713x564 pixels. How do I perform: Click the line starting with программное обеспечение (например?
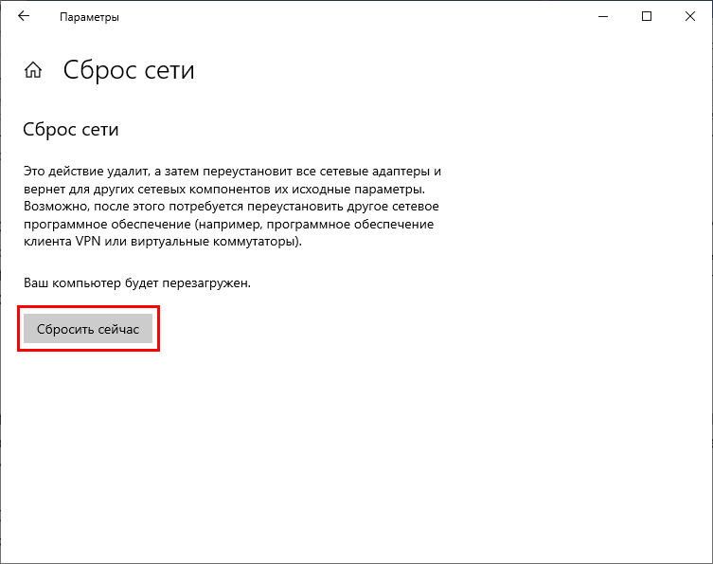pyautogui.click(x=229, y=225)
